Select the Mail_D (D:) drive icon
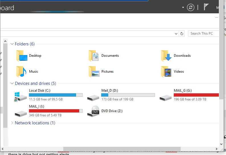226x155 pixels. click(93, 98)
